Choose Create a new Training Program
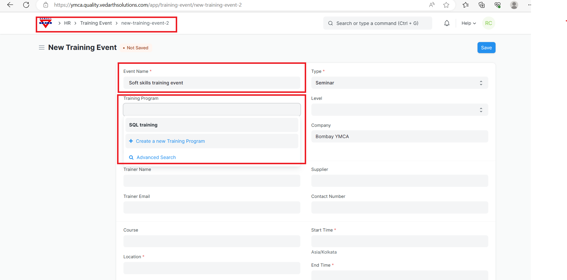This screenshot has width=567, height=280. tap(170, 141)
